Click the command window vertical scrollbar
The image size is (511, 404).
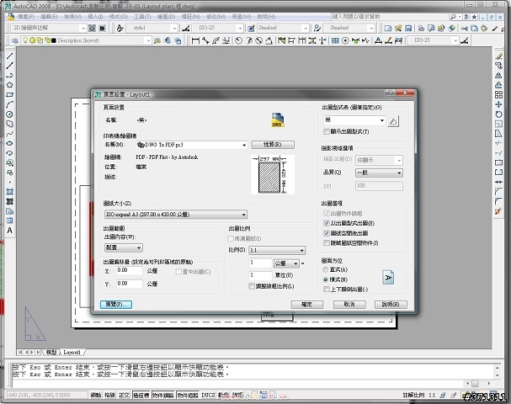pos(497,371)
